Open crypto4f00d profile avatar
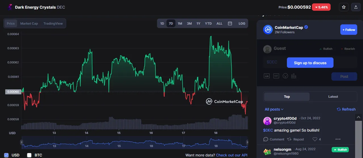The image size is (363, 158). coord(267,121)
